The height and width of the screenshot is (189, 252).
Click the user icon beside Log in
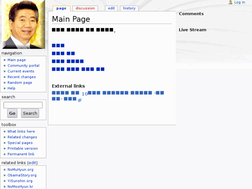230,2
